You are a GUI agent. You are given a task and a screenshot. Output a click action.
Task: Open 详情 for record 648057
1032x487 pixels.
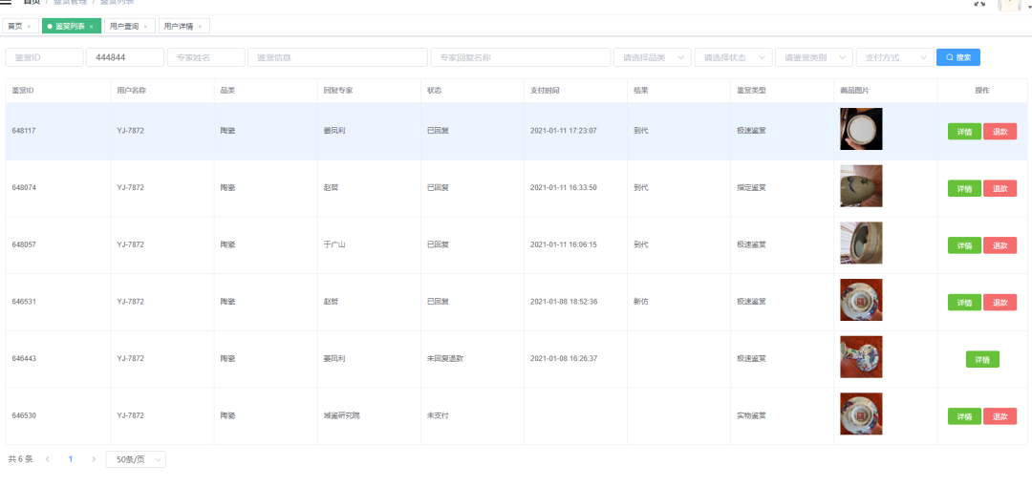(x=964, y=245)
